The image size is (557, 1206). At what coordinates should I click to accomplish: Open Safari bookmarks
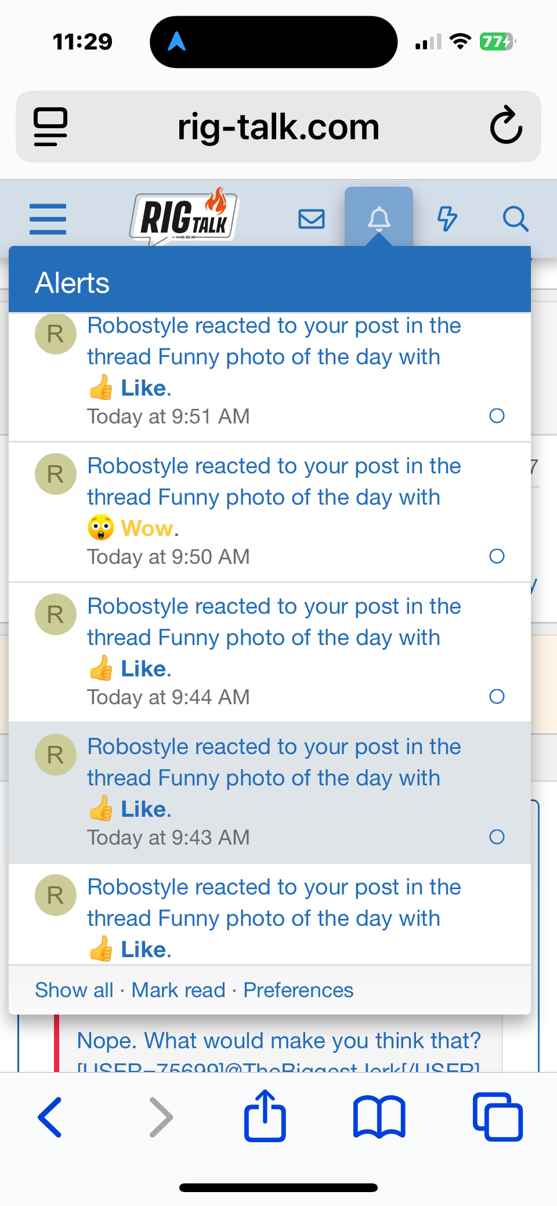pyautogui.click(x=379, y=1117)
